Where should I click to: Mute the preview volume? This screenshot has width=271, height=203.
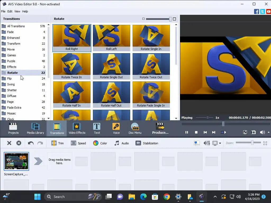pos(262,132)
